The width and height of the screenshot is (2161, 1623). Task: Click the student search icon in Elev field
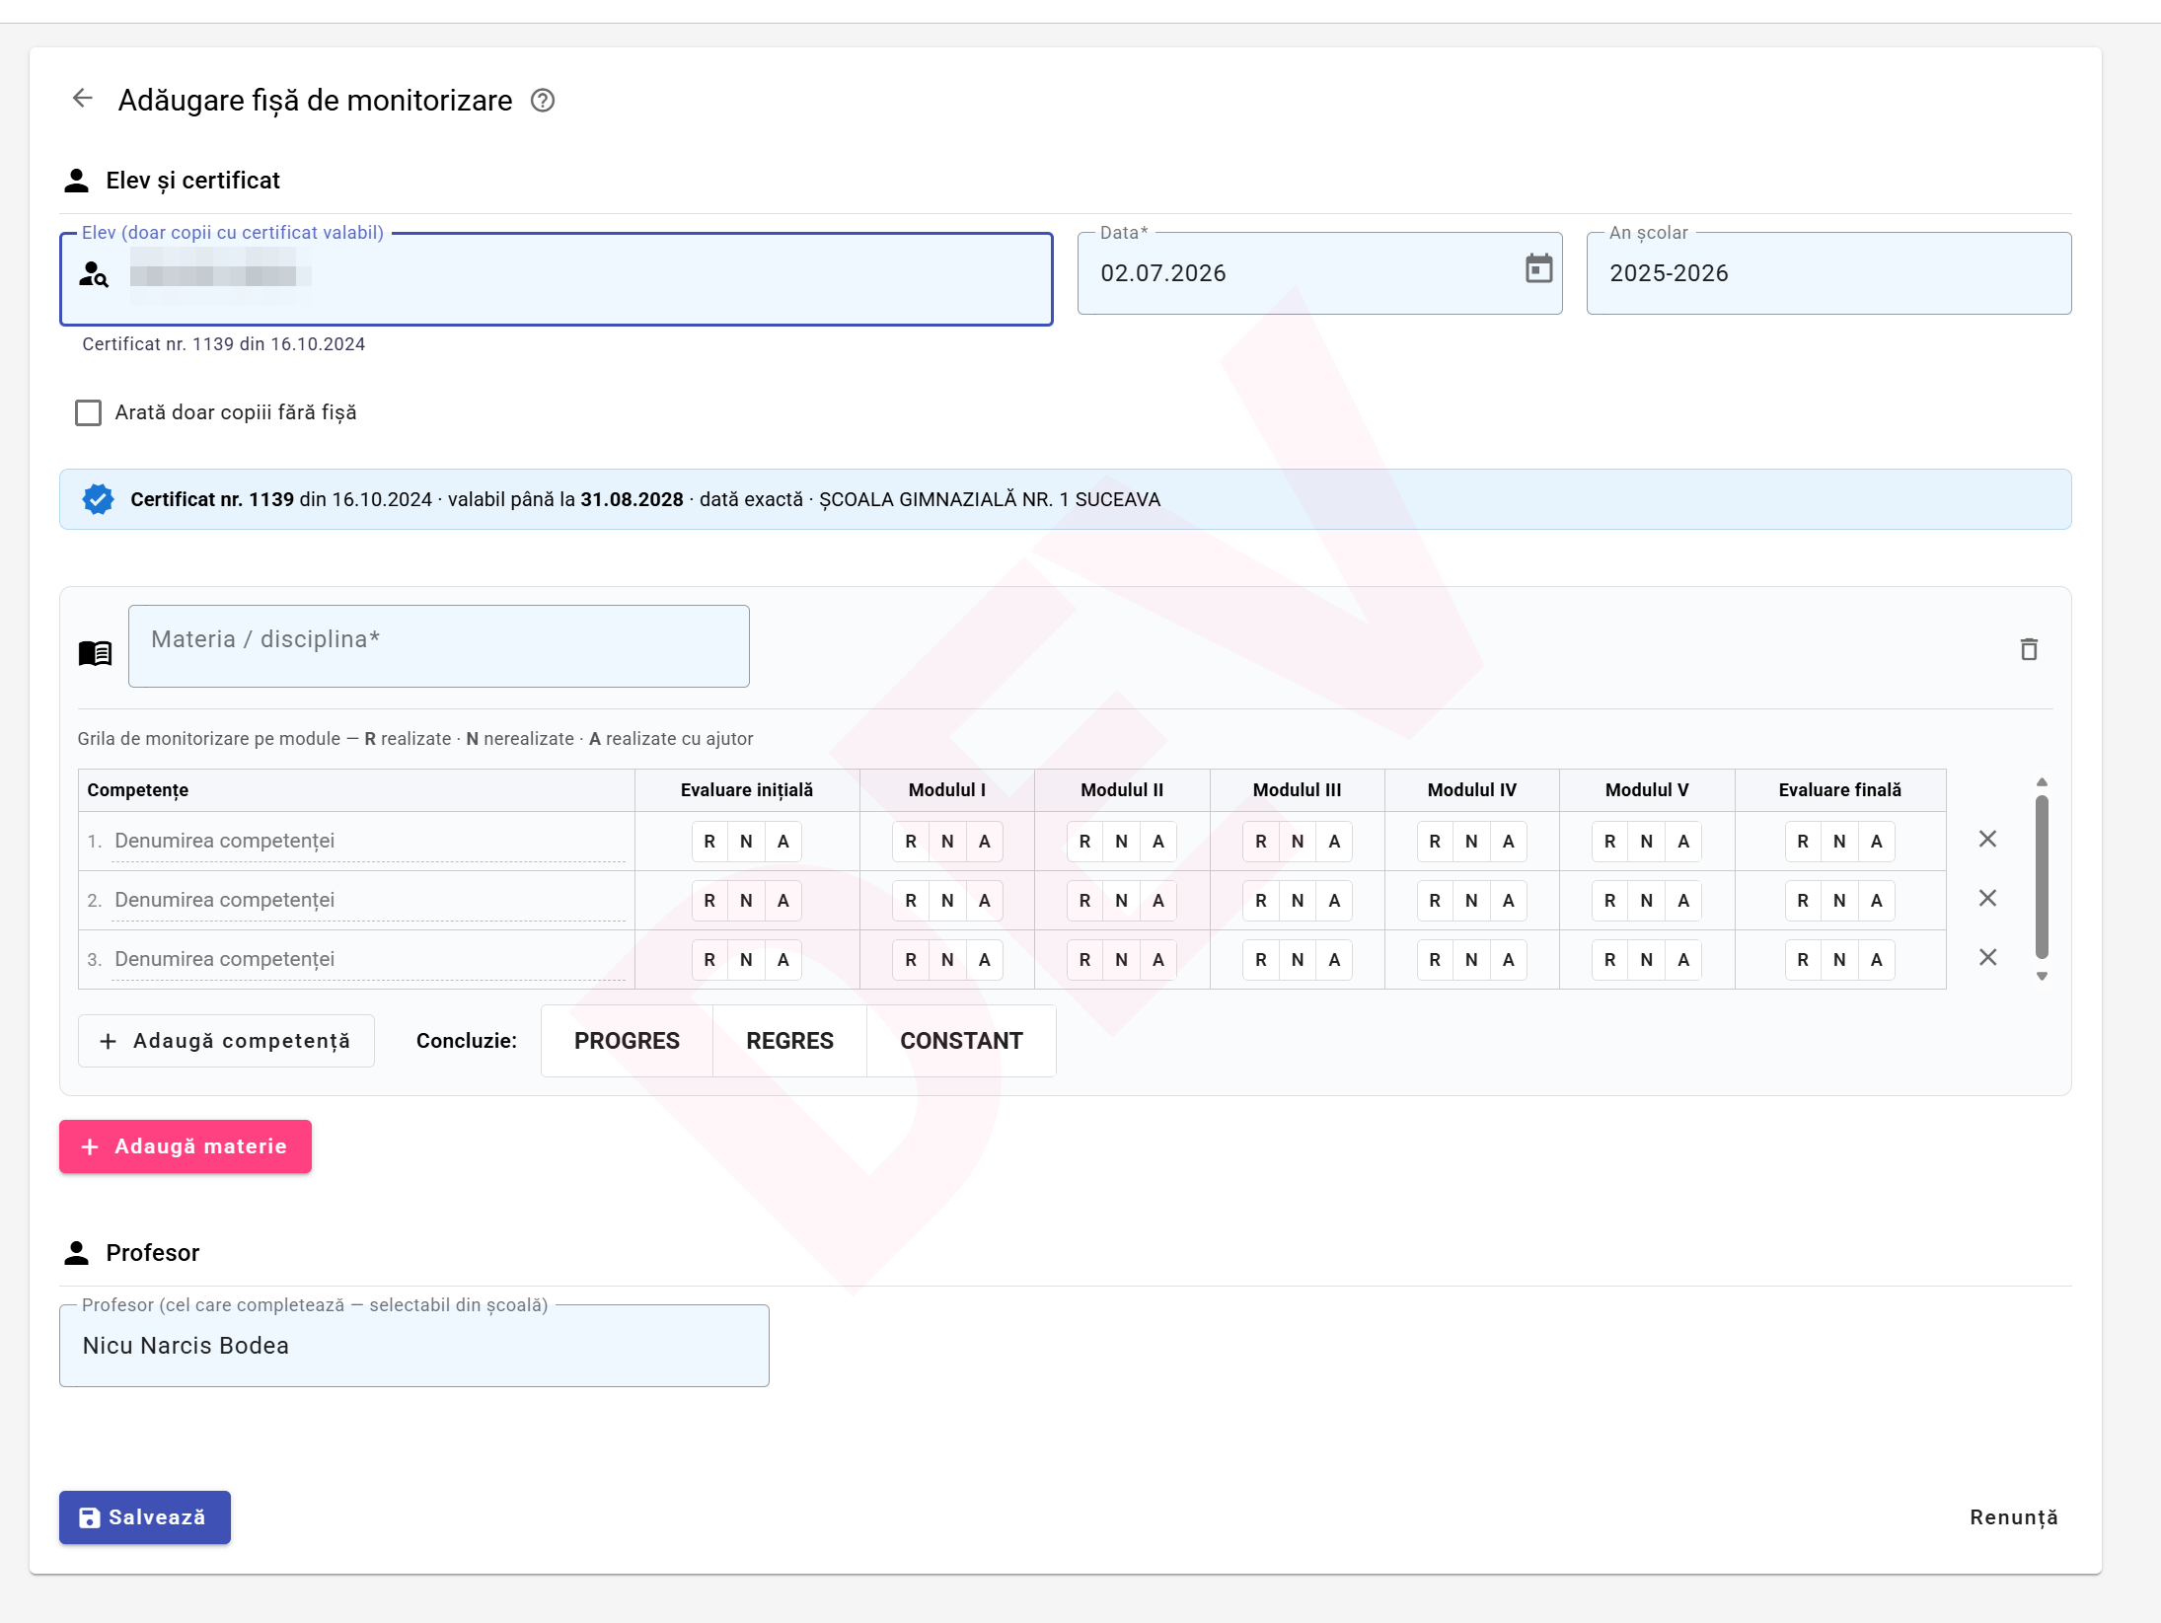[94, 274]
